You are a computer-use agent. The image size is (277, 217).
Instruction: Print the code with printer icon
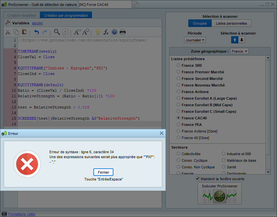coord(123,32)
